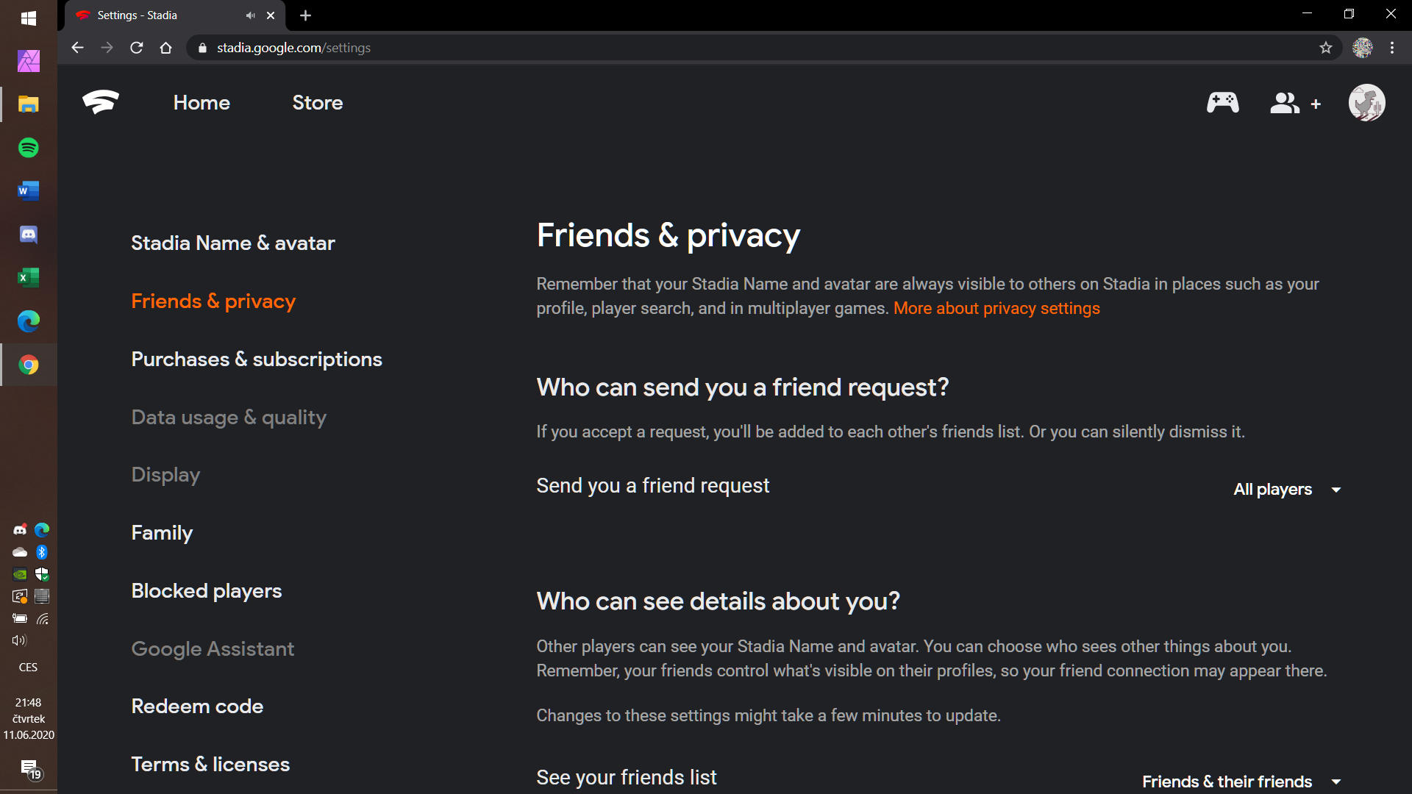Screen dimensions: 1412x794
Task: Open the Stadia profile avatar
Action: pos(1366,102)
